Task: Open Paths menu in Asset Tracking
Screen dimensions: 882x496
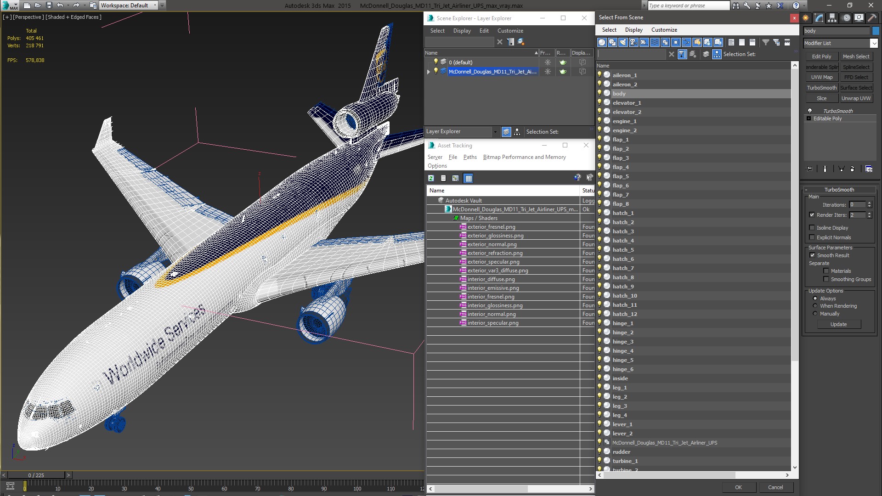Action: pyautogui.click(x=470, y=157)
